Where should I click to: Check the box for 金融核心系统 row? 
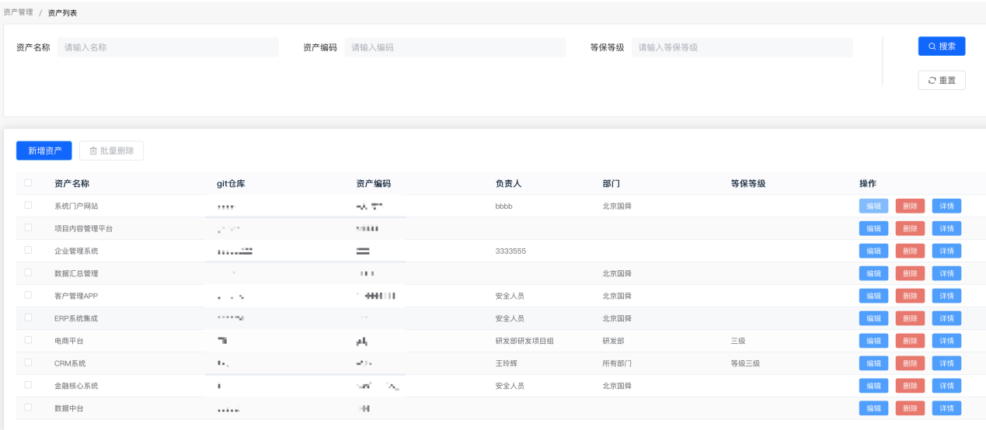point(29,385)
